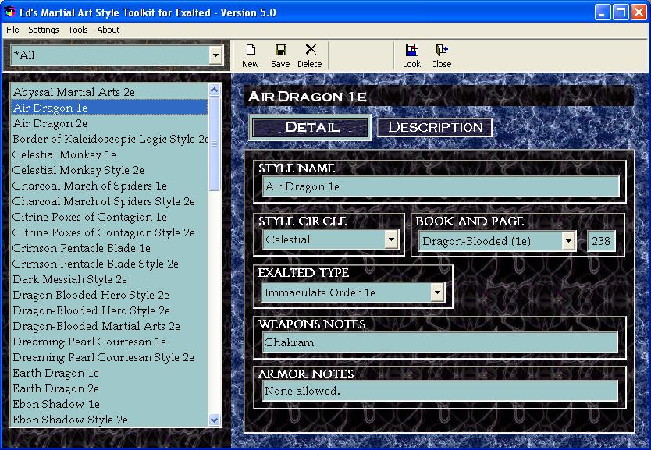Select Celestial Monkey 1e
Viewport: 651px width, 450px height.
109,154
